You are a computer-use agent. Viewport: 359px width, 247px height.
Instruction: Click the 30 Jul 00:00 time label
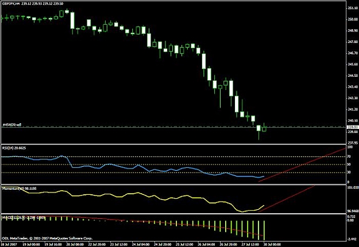coord(271,244)
